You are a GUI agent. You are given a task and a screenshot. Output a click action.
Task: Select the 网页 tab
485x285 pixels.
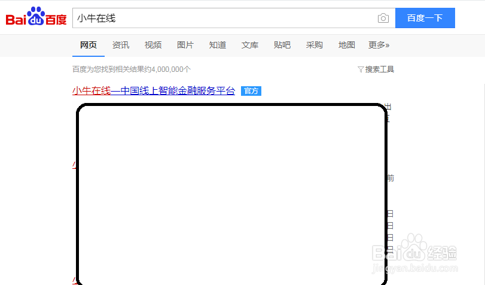89,46
